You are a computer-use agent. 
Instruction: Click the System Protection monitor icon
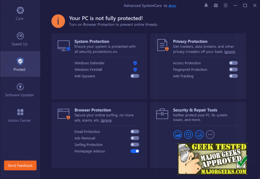click(64, 46)
